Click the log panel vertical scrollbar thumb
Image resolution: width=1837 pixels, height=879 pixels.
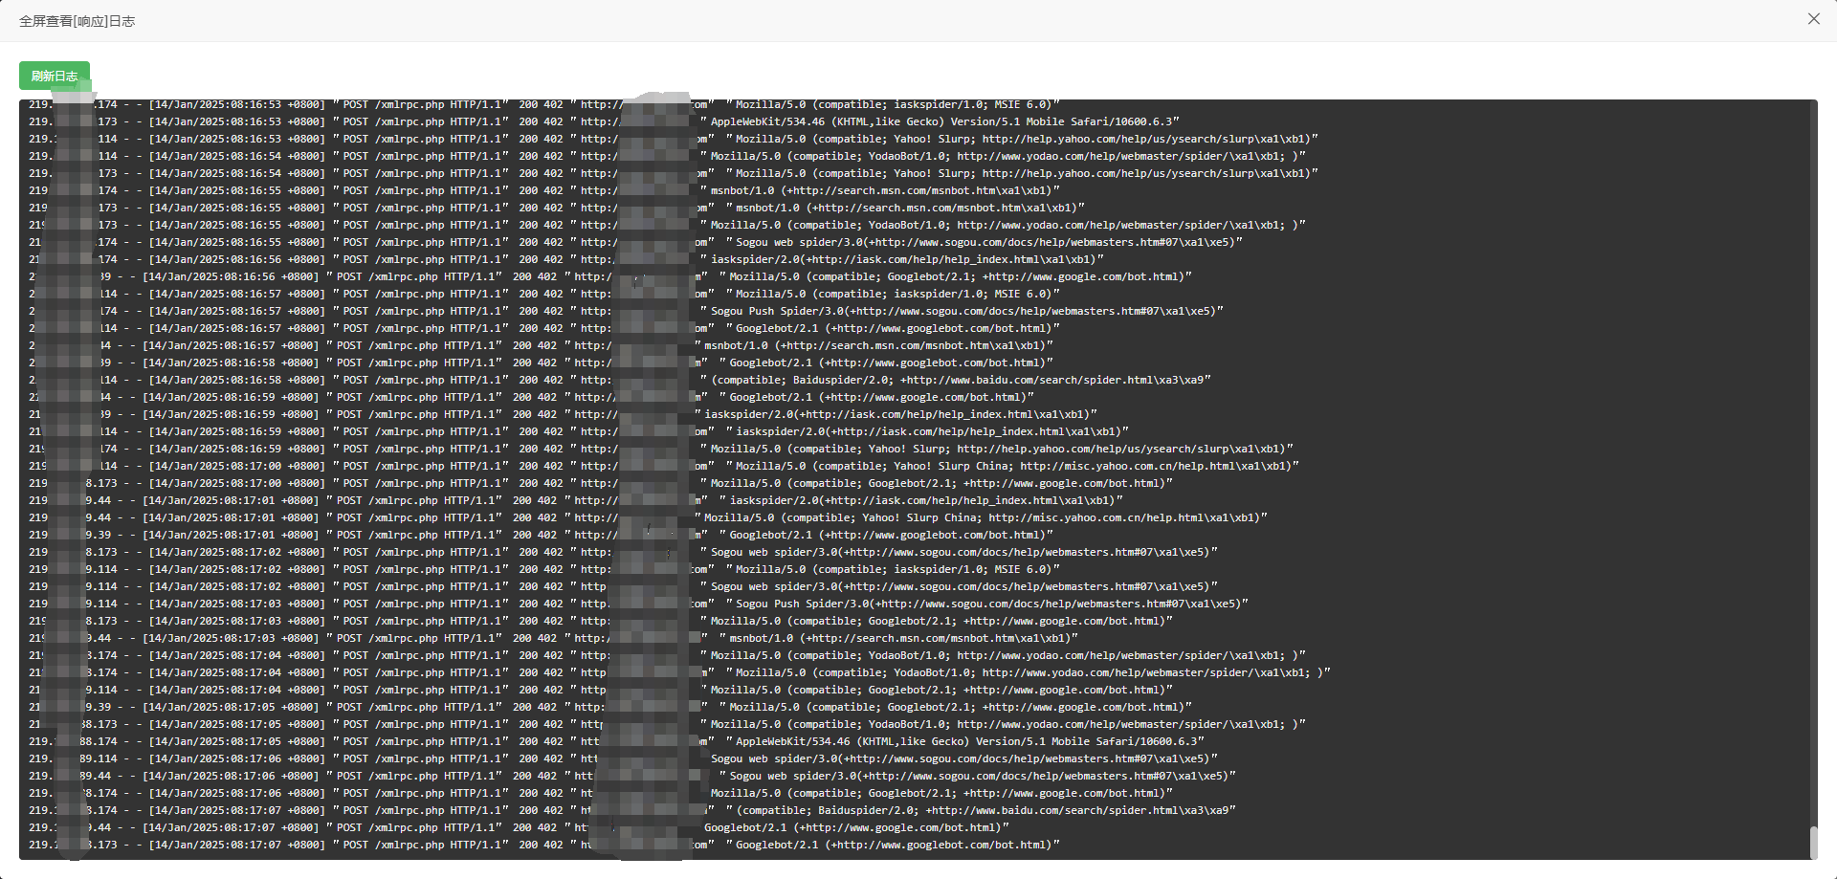coord(1813,843)
